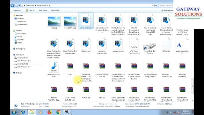
Task: Open the Organize menu dropdown
Action: 17,10
